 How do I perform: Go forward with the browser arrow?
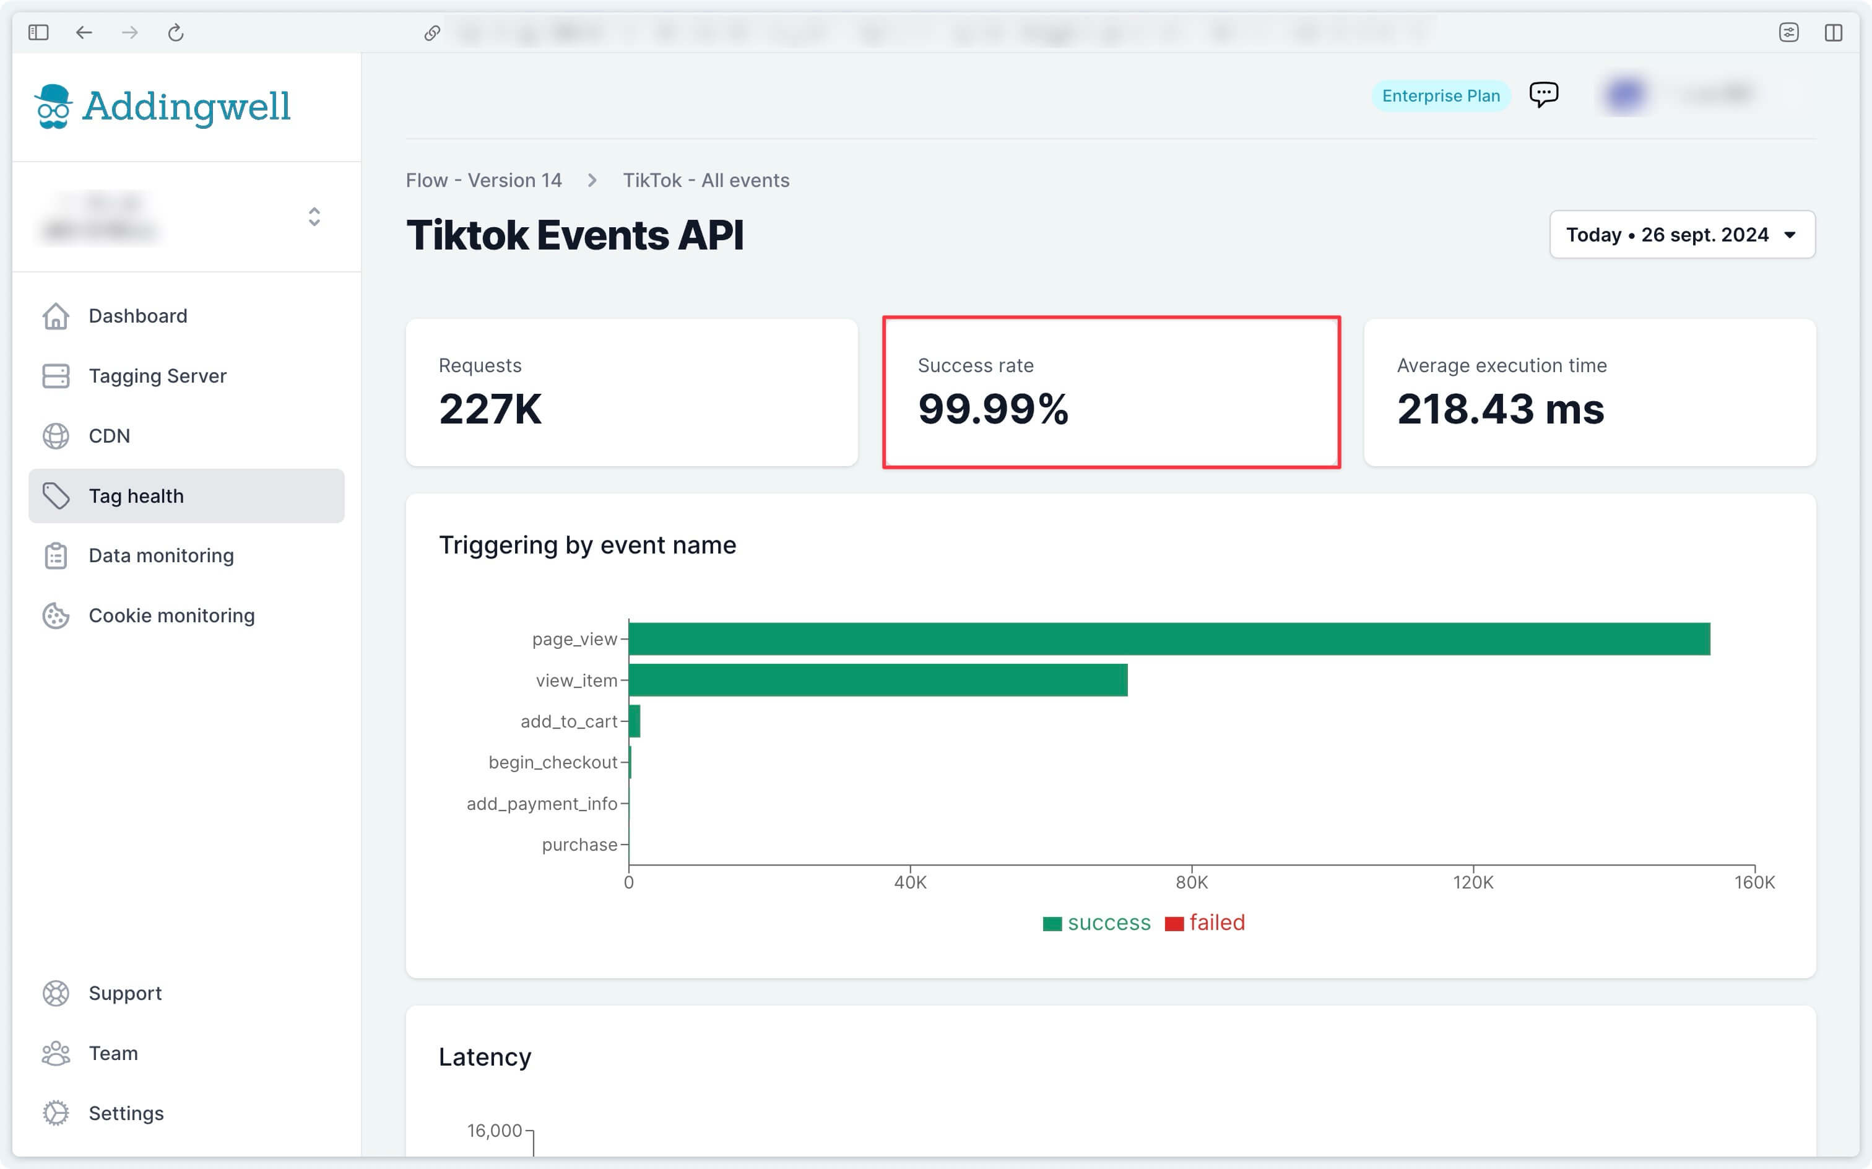click(x=130, y=32)
